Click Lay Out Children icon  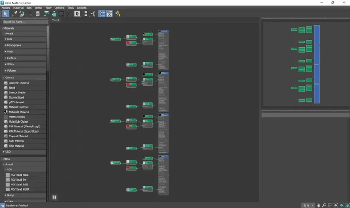click(93, 14)
